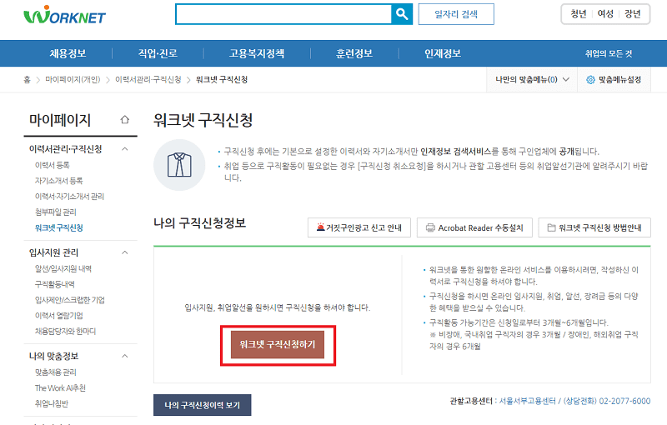Open 이력서 등록 in sidebar

point(52,165)
